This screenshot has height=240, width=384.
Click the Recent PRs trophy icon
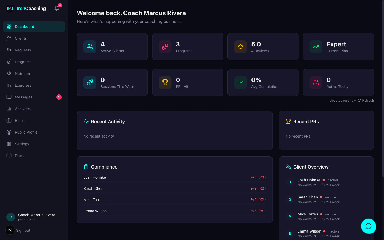click(288, 121)
